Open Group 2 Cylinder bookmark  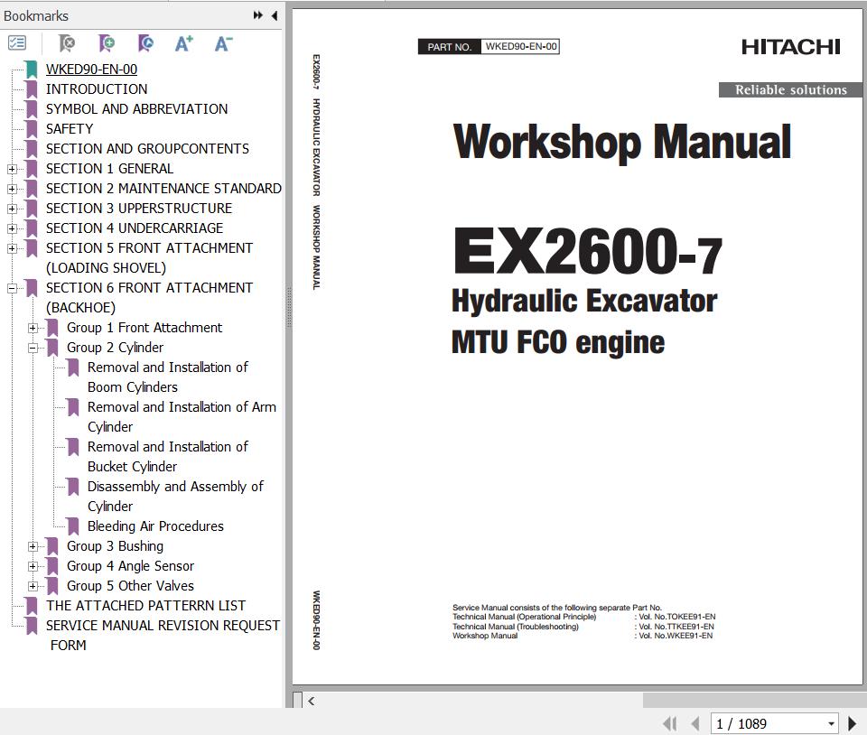115,348
